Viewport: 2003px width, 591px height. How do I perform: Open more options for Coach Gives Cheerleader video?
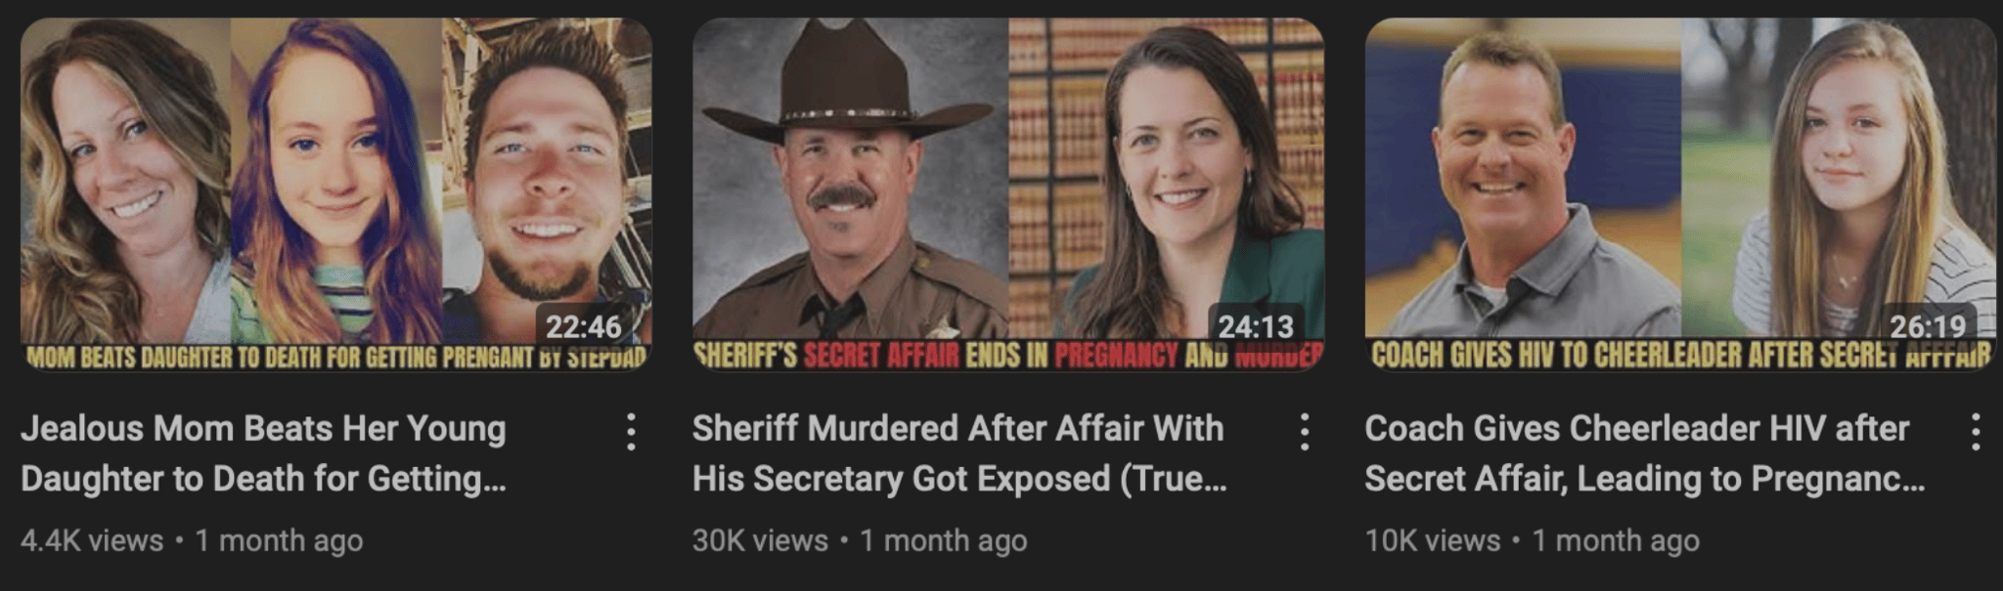click(1976, 432)
